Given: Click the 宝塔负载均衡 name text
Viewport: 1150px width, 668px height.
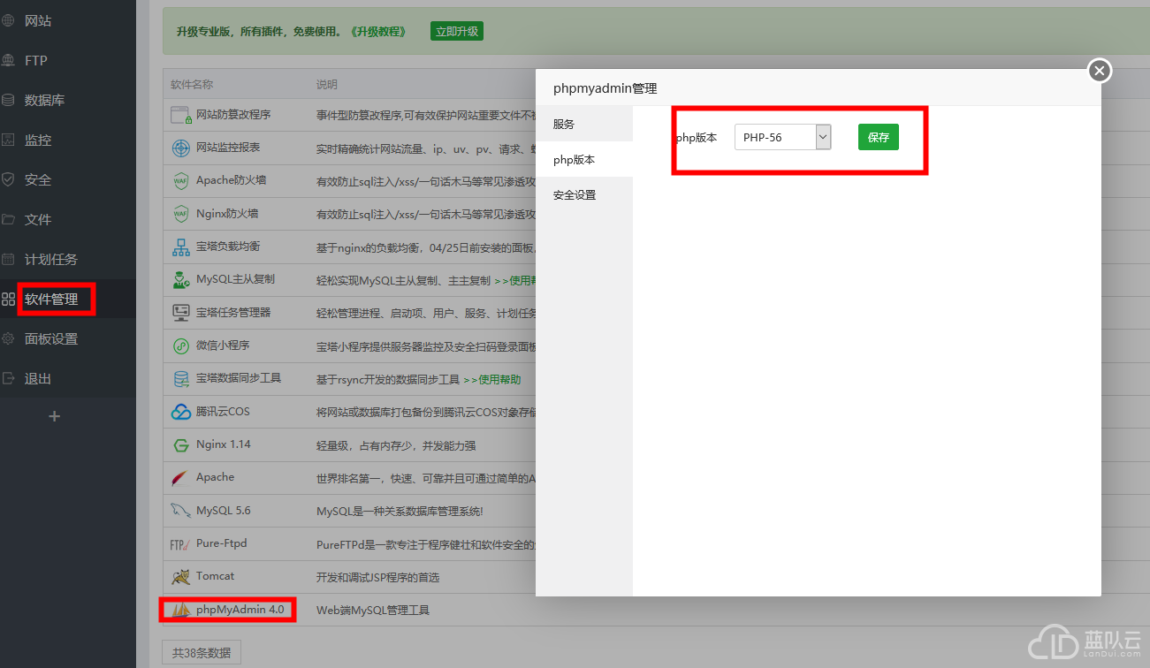Looking at the screenshot, I should [228, 247].
